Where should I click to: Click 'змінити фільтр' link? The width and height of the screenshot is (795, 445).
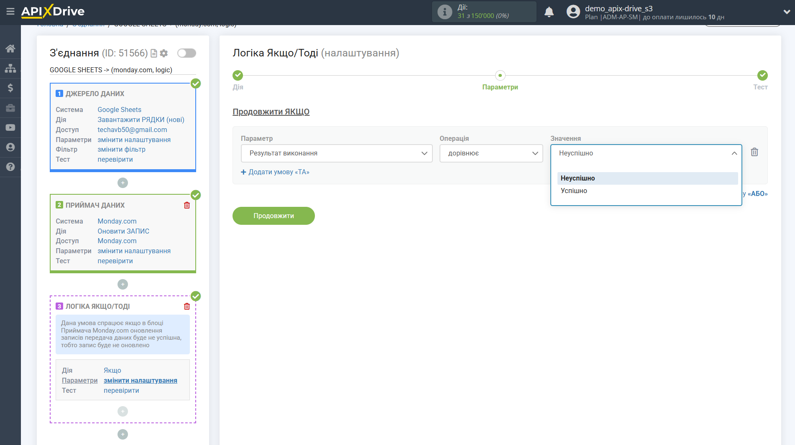tap(122, 150)
